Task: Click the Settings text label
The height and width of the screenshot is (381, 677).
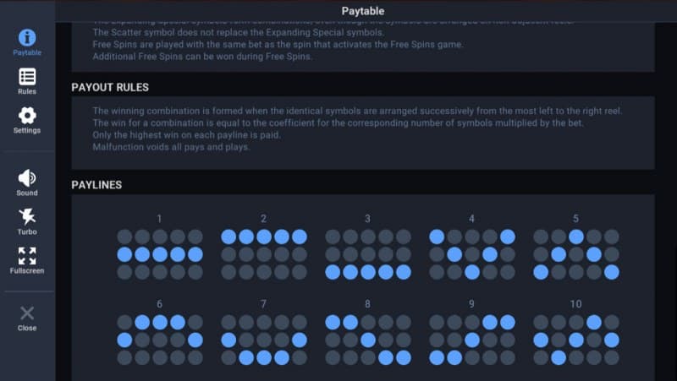Action: 27,131
